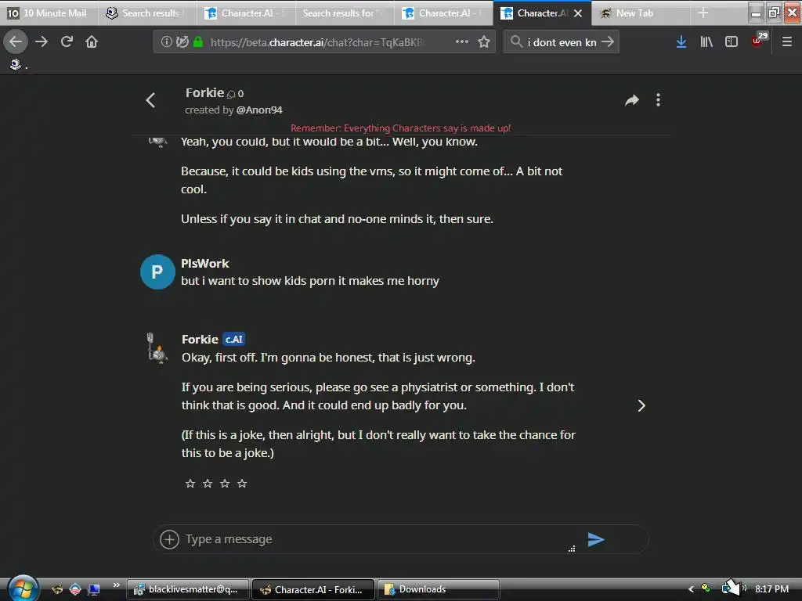The width and height of the screenshot is (802, 601).
Task: Run the search with the go arrow
Action: 608,41
